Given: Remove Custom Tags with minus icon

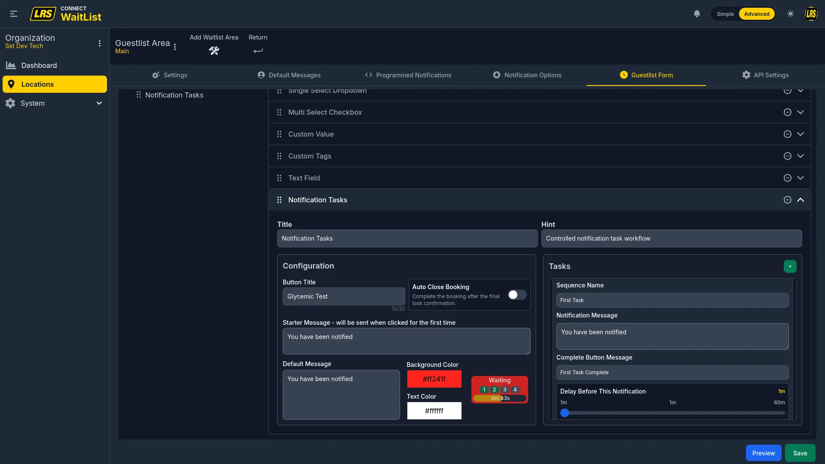Looking at the screenshot, I should tap(787, 156).
